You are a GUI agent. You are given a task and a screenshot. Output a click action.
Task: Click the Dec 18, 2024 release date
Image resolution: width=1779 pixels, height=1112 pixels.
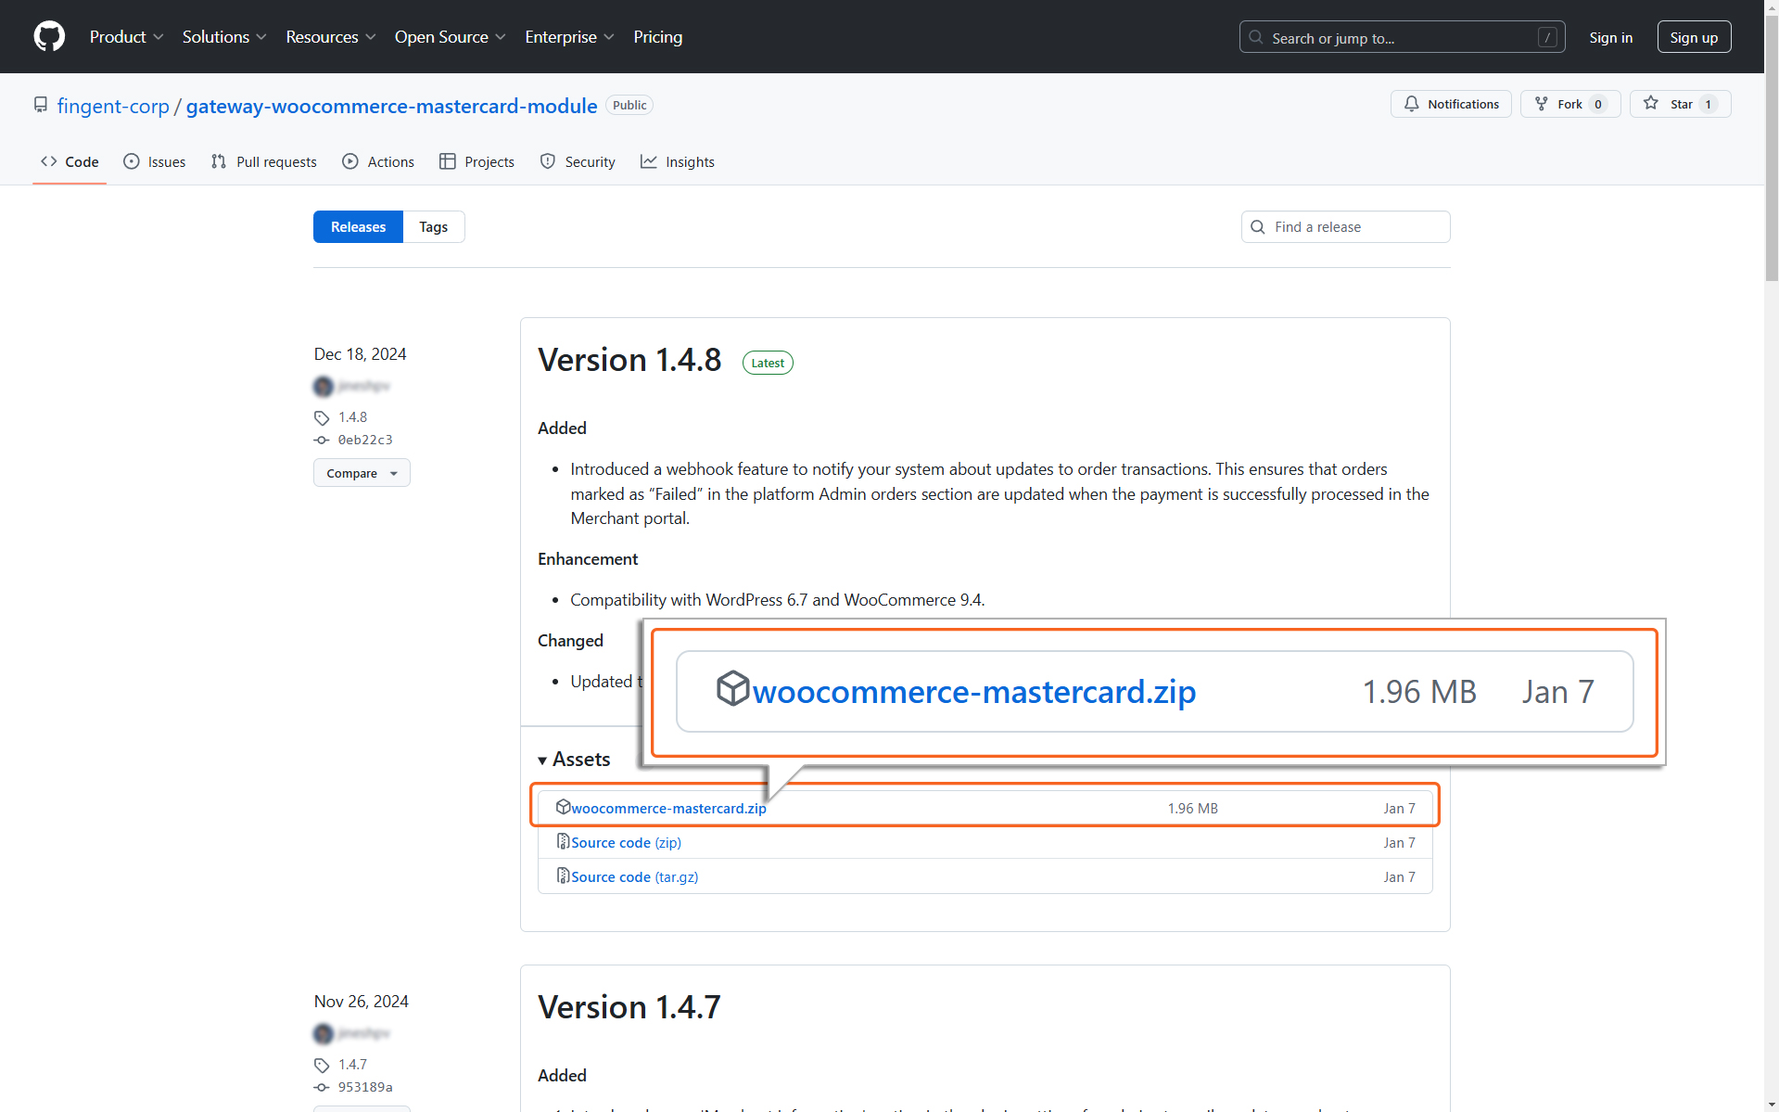coord(360,354)
